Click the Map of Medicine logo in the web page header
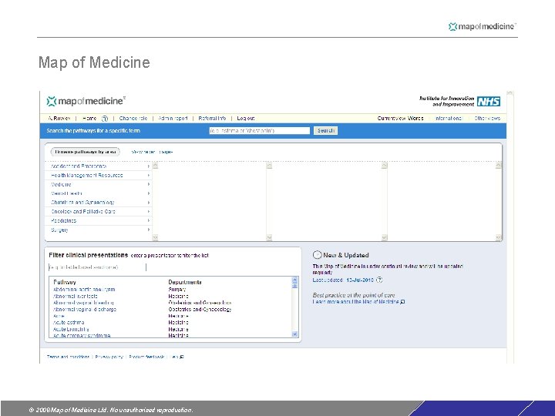Viewport: 555px width, 416px height. (x=86, y=101)
